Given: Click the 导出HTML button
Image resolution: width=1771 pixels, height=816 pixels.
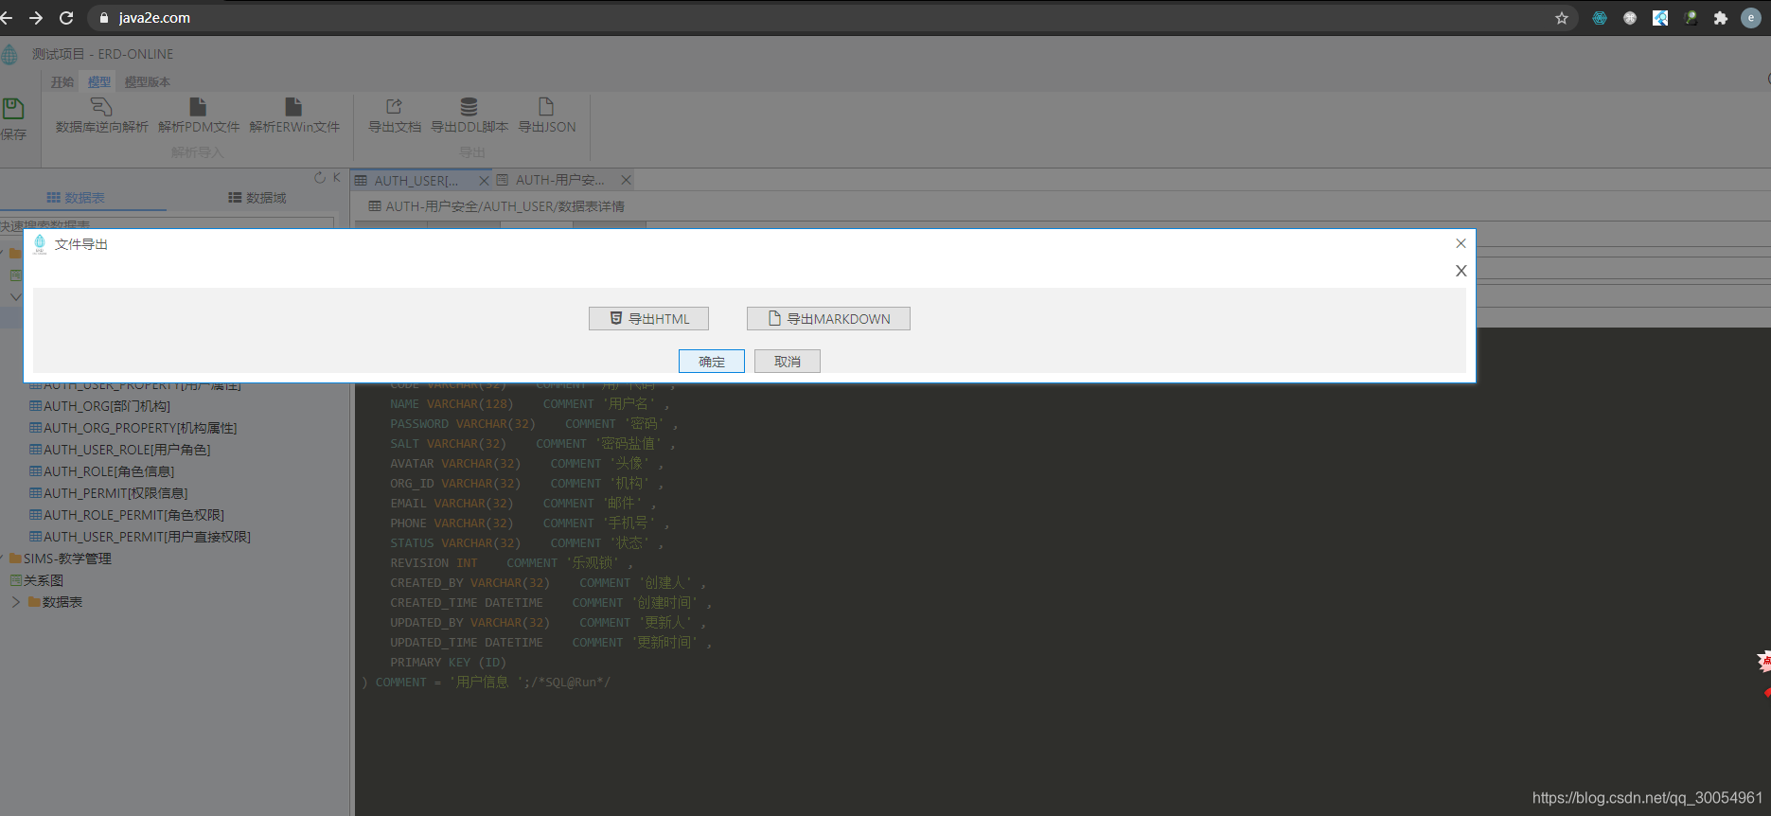Looking at the screenshot, I should click(648, 319).
